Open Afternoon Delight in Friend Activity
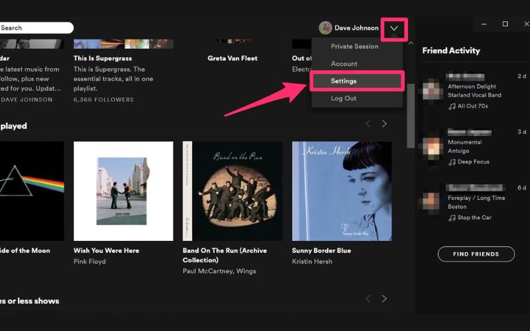Viewport: 530px width, 331px height. point(472,87)
